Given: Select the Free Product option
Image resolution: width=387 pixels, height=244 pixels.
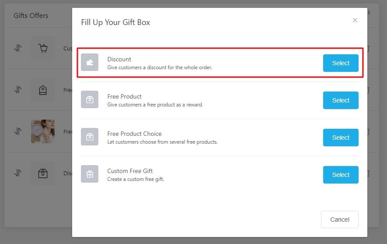Looking at the screenshot, I should tap(341, 100).
